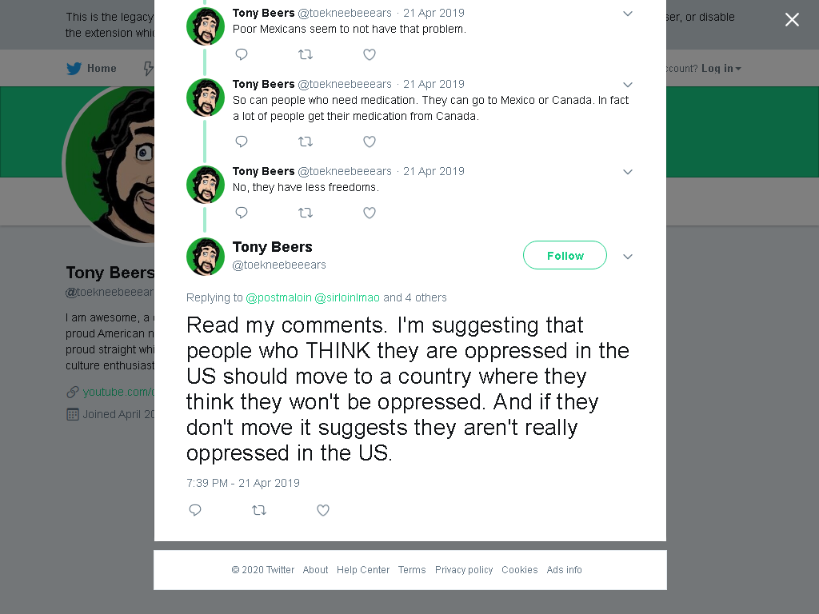Follow Tony Beers

(x=565, y=255)
